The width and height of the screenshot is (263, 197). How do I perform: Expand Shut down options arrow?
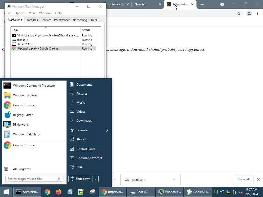point(96,179)
